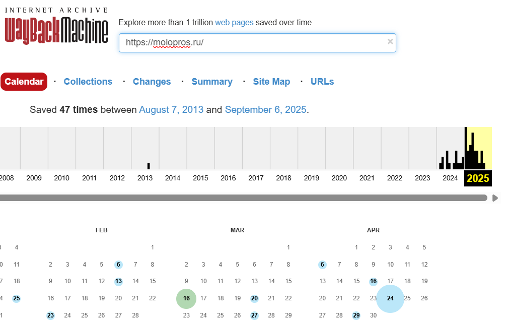This screenshot has width=506, height=322.
Task: Select the 2013 capture bar in sparkline
Action: tap(149, 166)
